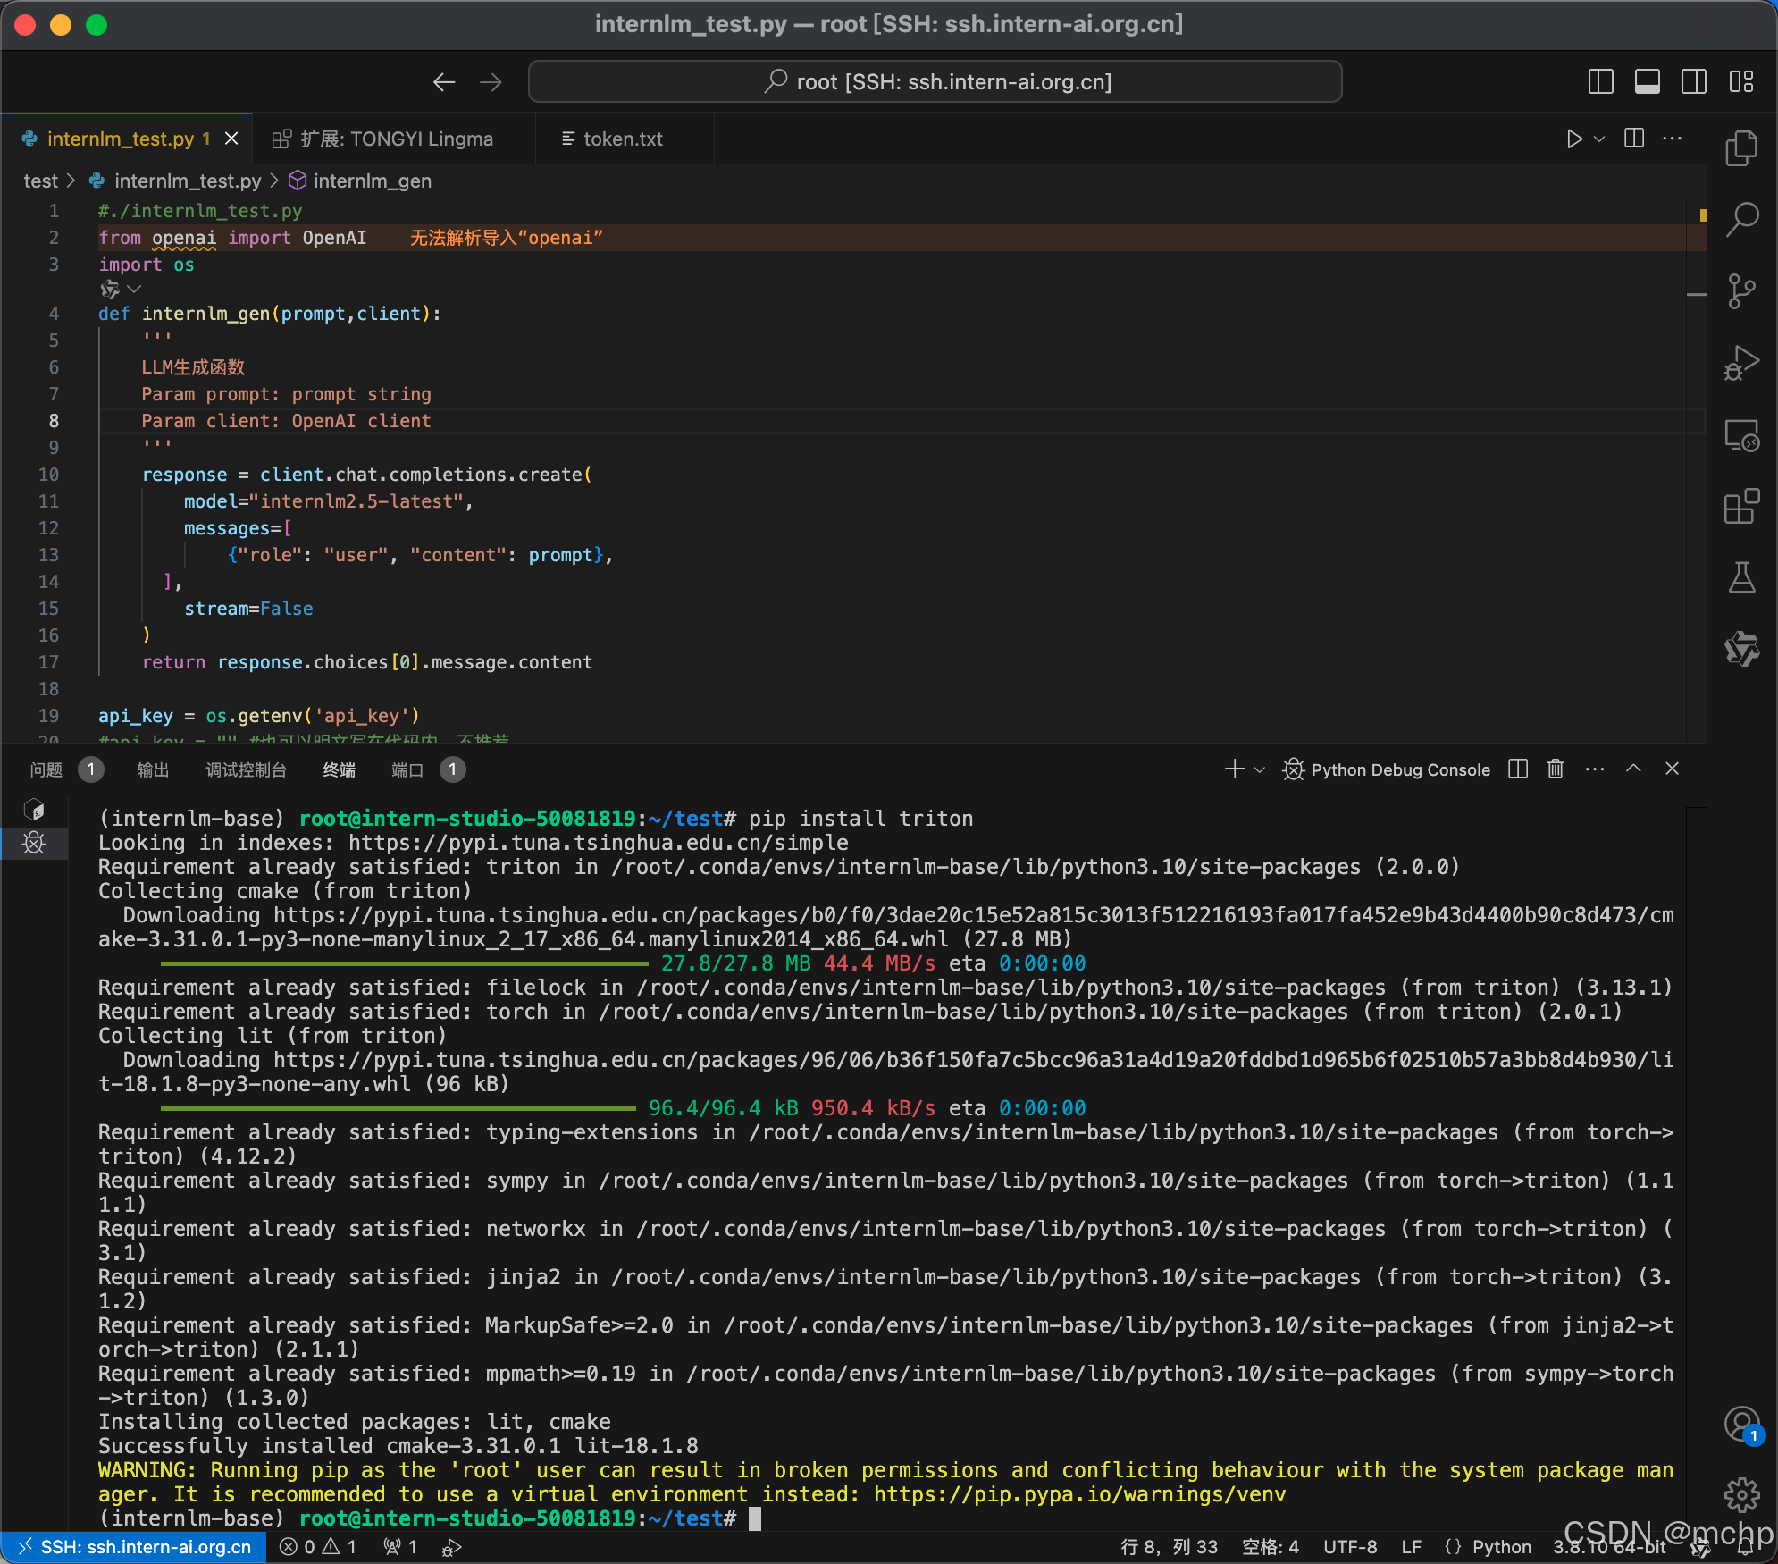The image size is (1778, 1564).
Task: Open the Search view icon
Action: [1740, 219]
